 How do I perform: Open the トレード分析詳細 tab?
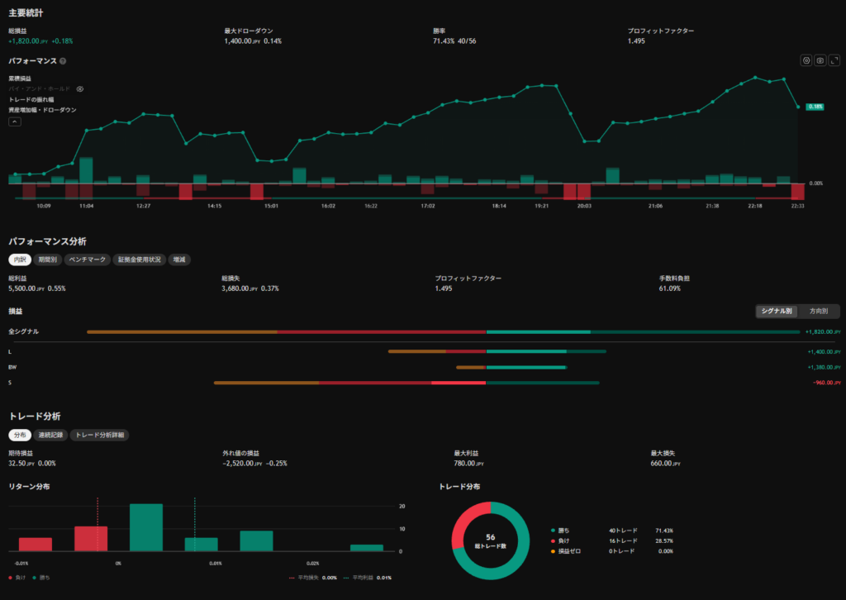pos(100,435)
